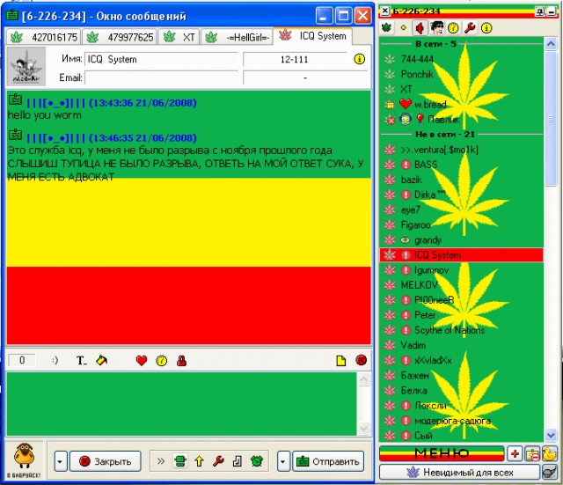Click the green alarm clock icon
This screenshot has width=563, height=485.
[257, 461]
